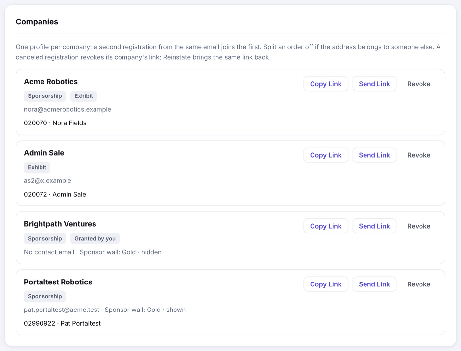Revoke the Portaltest Robotics link
The height and width of the screenshot is (351, 461).
[x=419, y=284]
